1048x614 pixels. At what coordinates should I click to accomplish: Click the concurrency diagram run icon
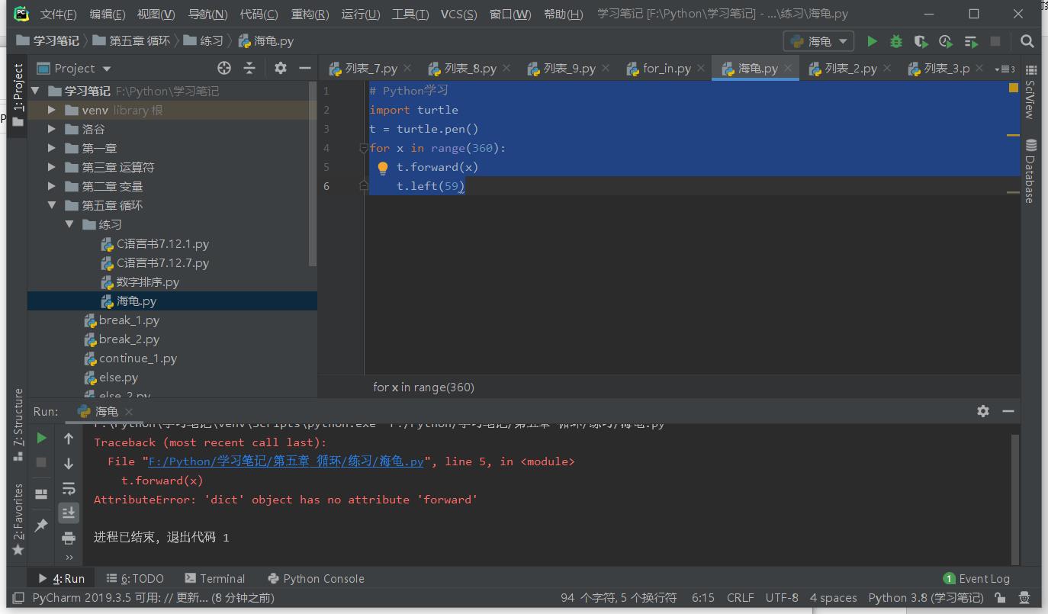click(970, 41)
